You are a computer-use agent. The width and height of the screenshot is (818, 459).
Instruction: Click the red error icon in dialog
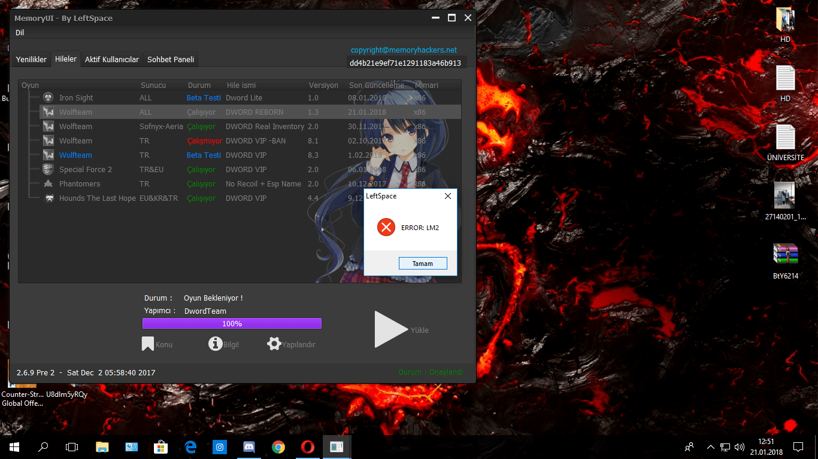click(x=386, y=227)
